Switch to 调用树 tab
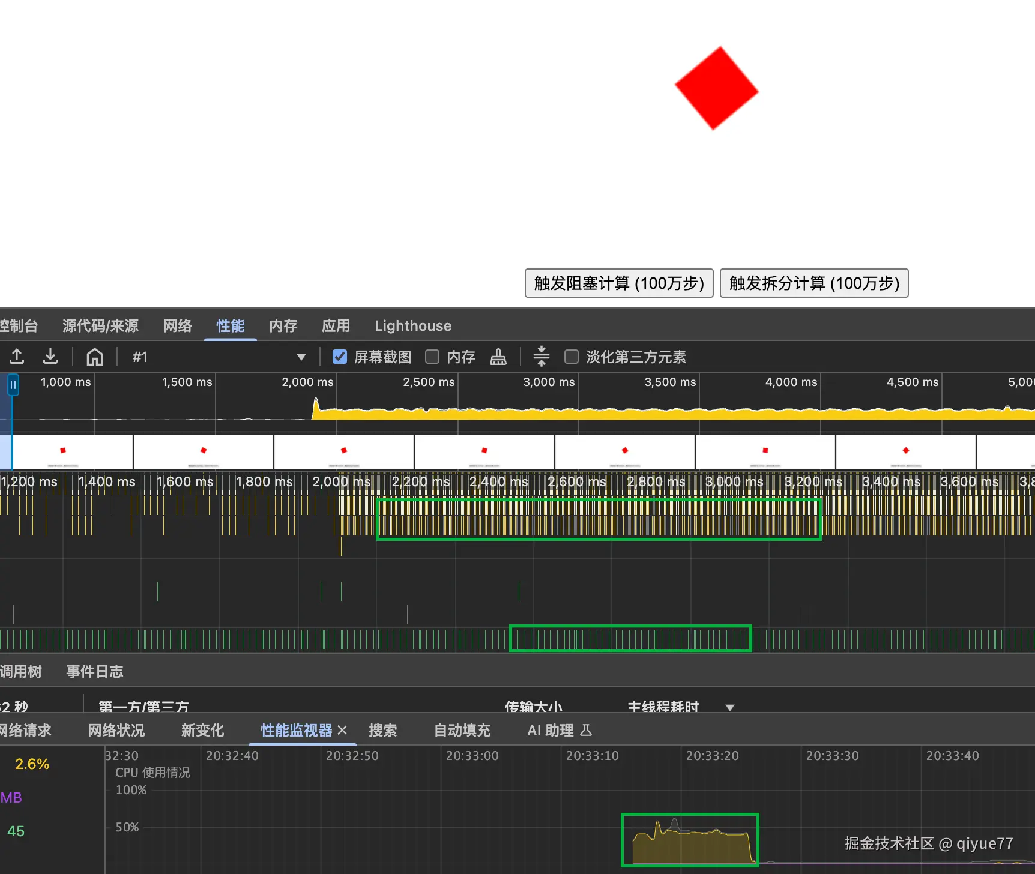The height and width of the screenshot is (874, 1035). click(x=21, y=671)
